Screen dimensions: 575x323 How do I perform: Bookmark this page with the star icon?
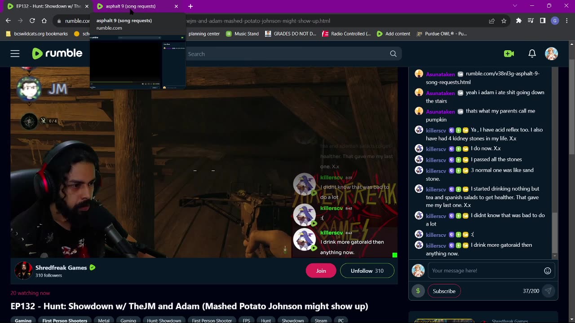pos(504,21)
